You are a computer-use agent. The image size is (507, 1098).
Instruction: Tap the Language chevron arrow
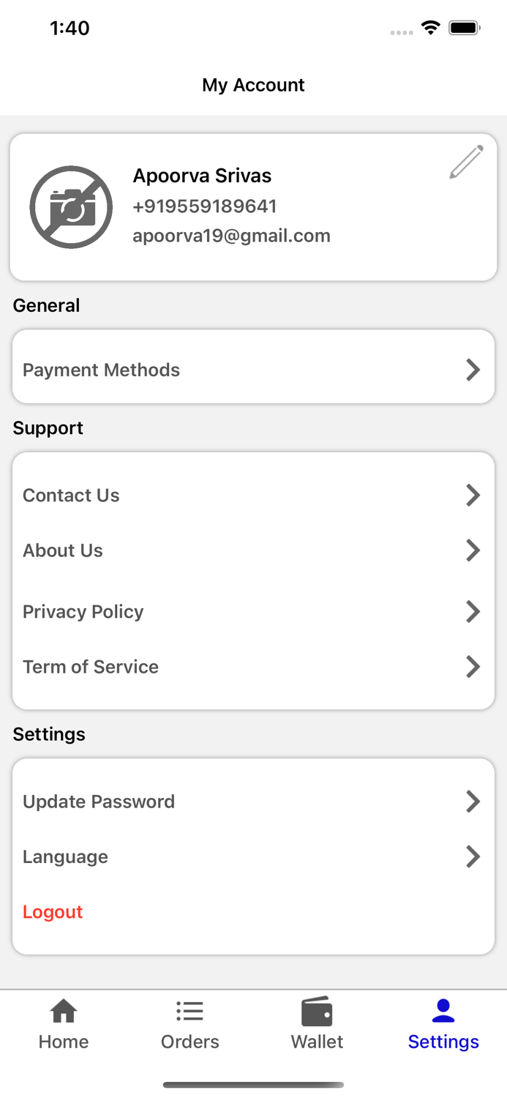pos(473,856)
